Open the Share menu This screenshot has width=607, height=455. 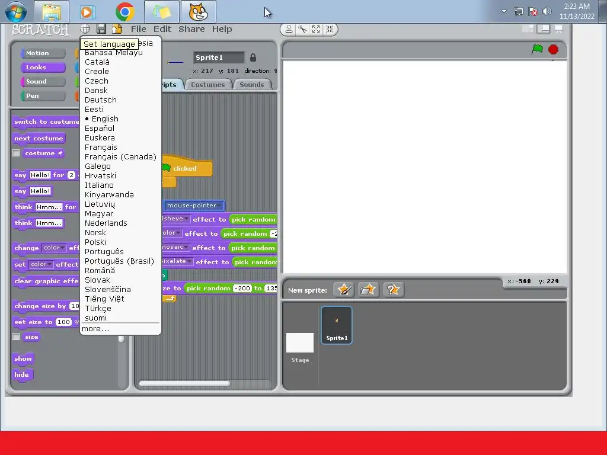[x=191, y=29]
